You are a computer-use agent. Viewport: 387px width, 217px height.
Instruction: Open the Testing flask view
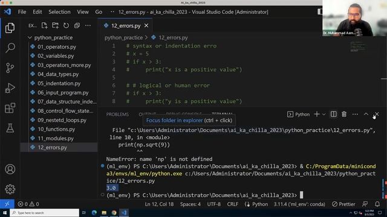click(x=10, y=128)
